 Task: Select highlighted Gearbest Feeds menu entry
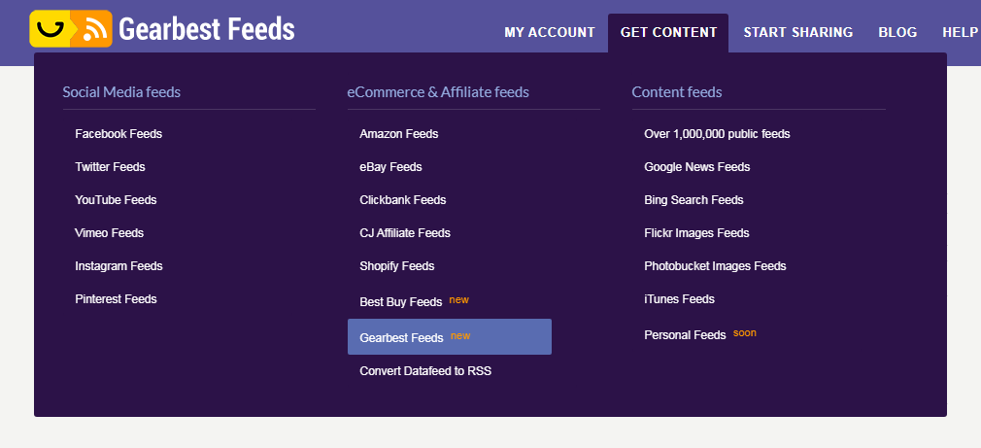(449, 336)
